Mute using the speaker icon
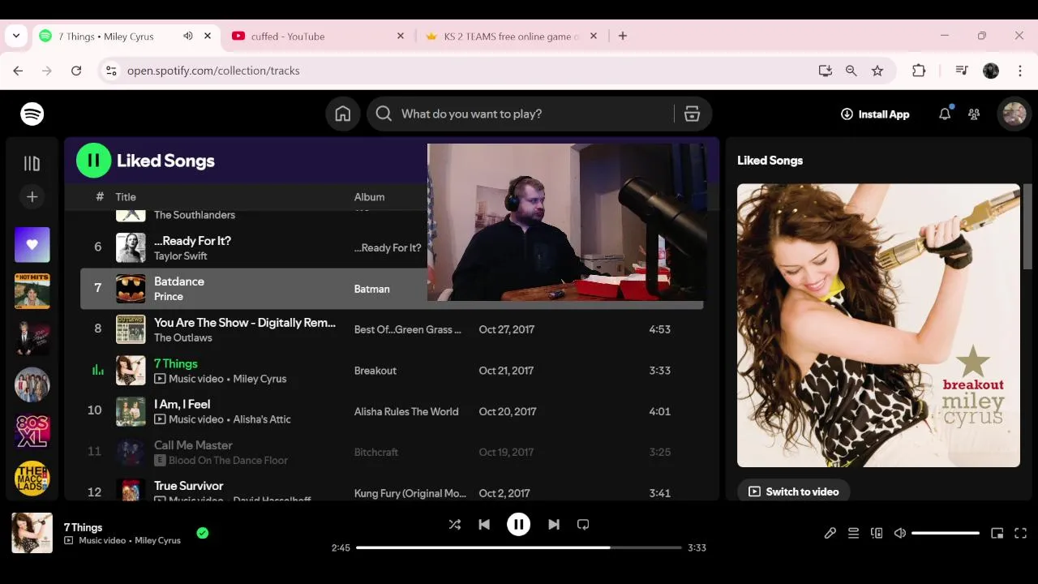This screenshot has width=1038, height=584. tap(900, 533)
